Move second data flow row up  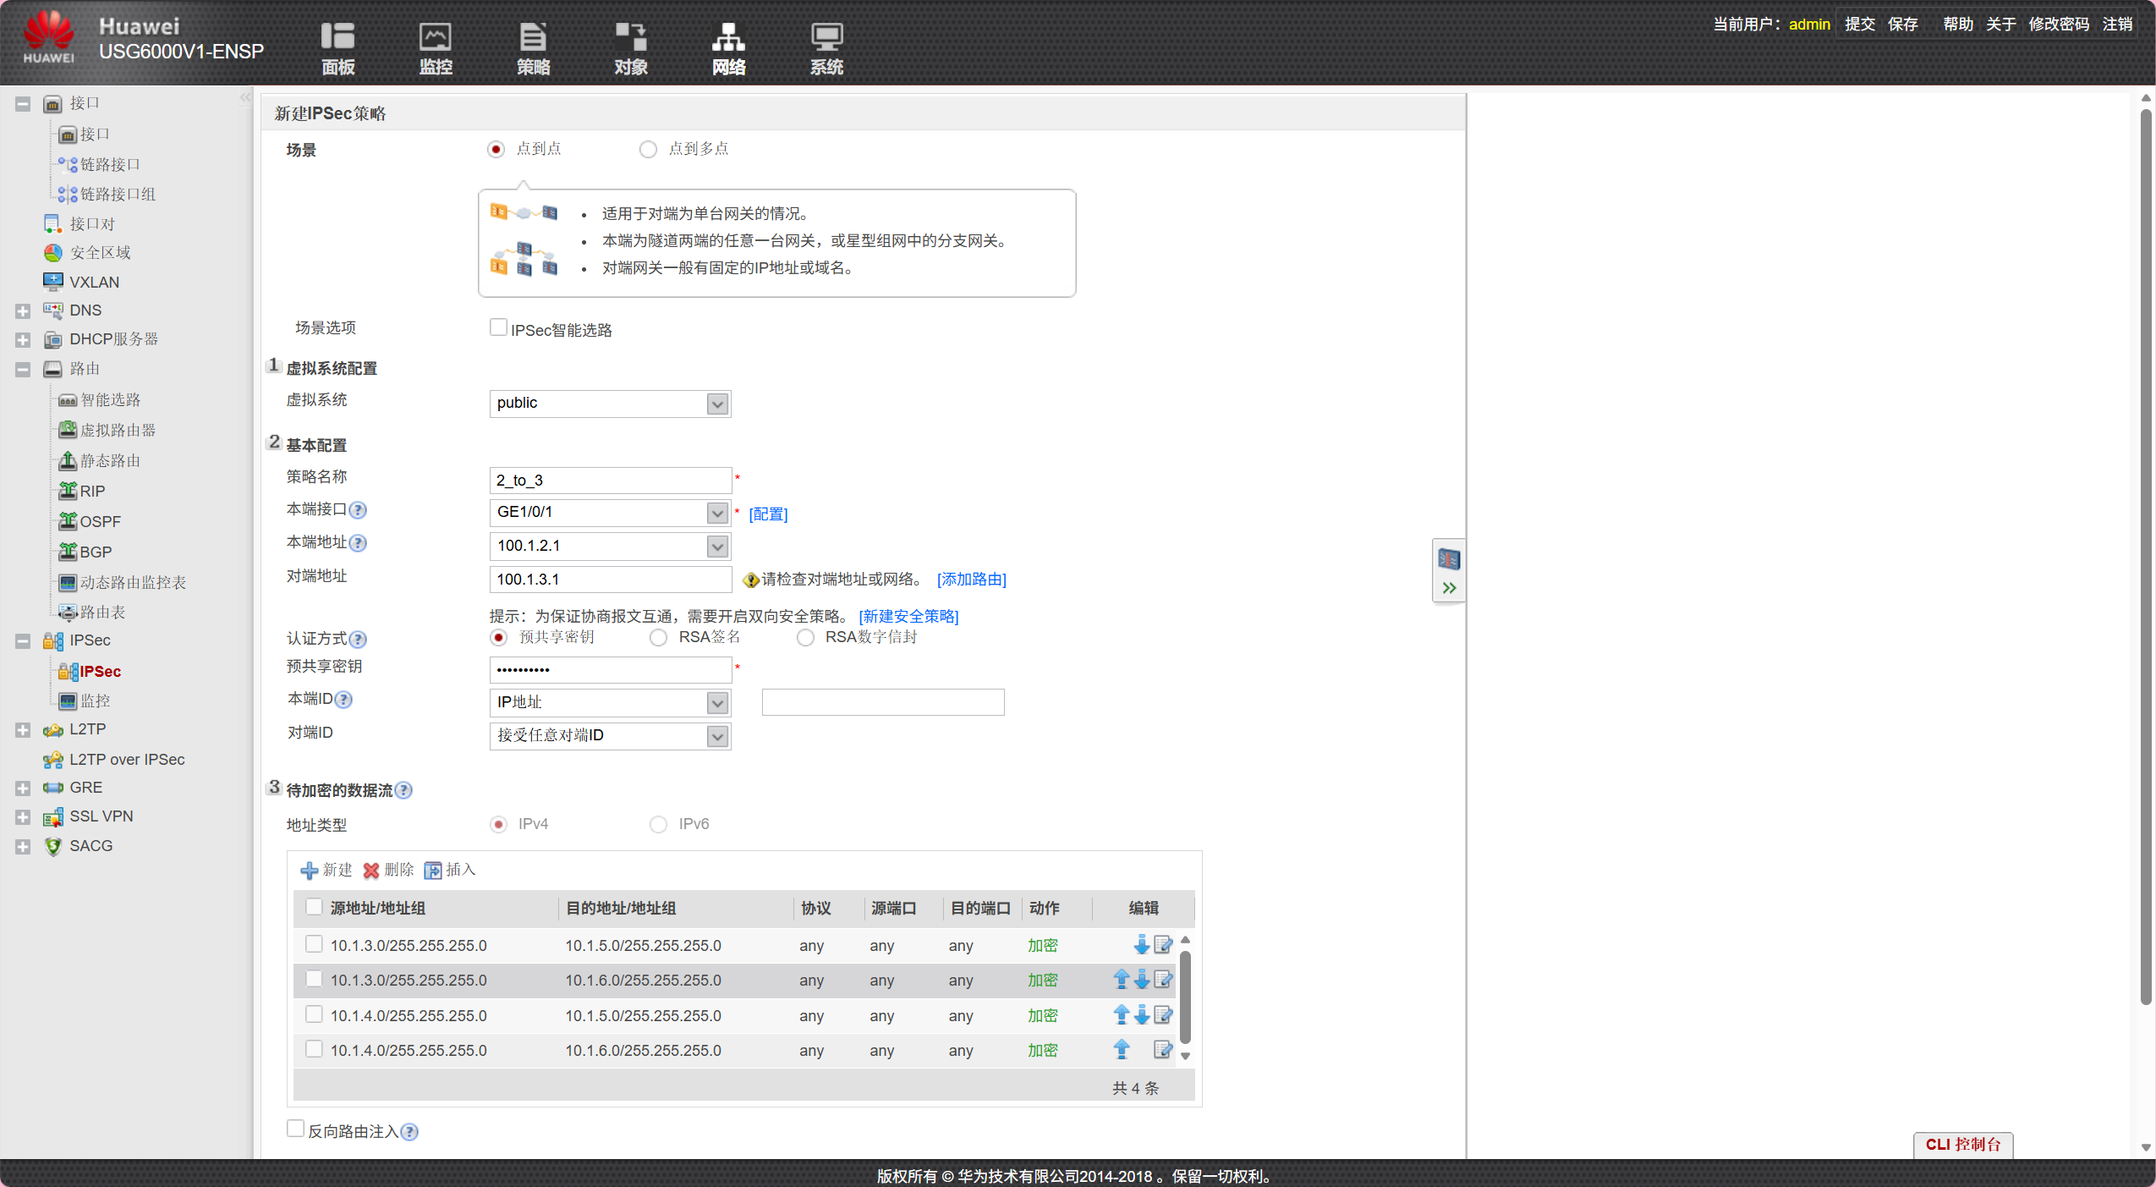click(x=1121, y=980)
